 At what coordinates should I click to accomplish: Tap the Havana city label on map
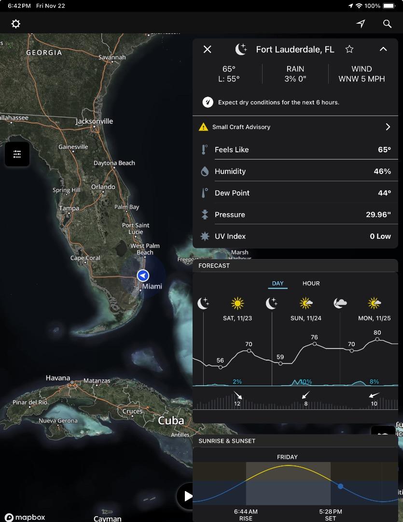(58, 378)
